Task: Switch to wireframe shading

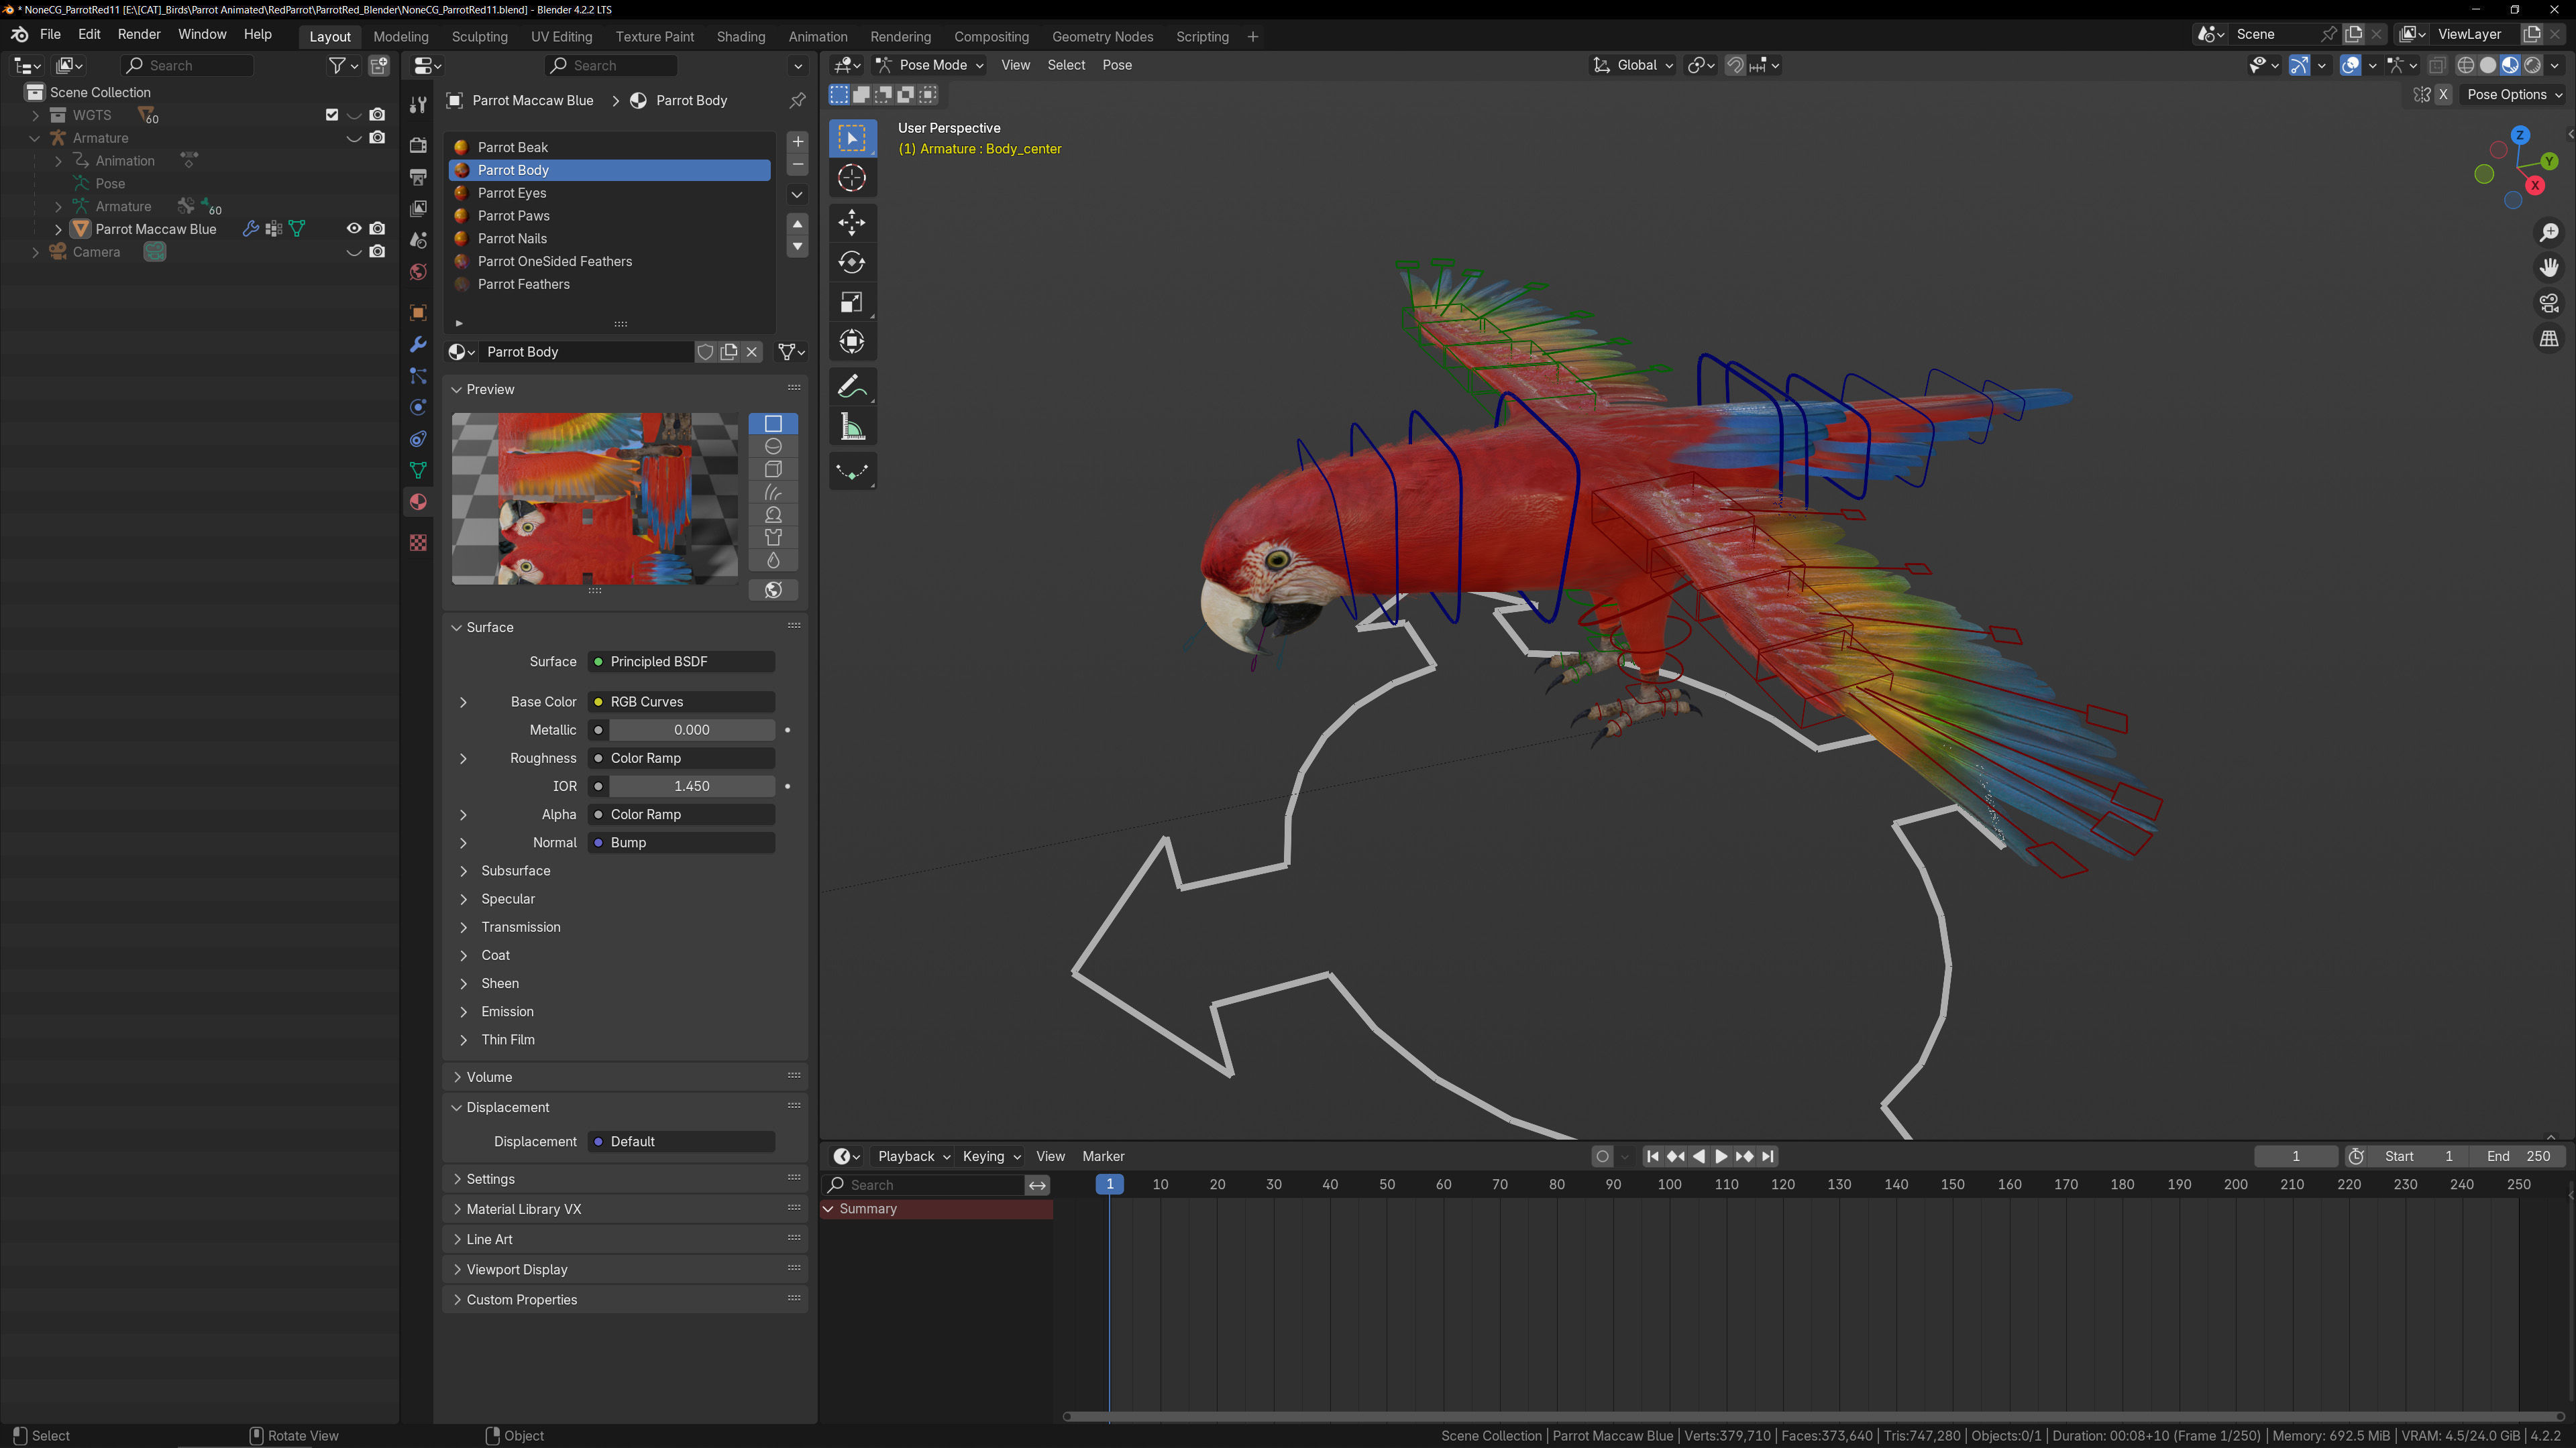Action: click(x=2466, y=65)
